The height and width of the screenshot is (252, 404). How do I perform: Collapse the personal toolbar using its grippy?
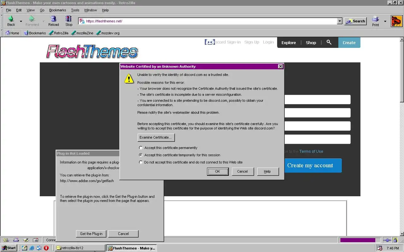click(x=2, y=33)
